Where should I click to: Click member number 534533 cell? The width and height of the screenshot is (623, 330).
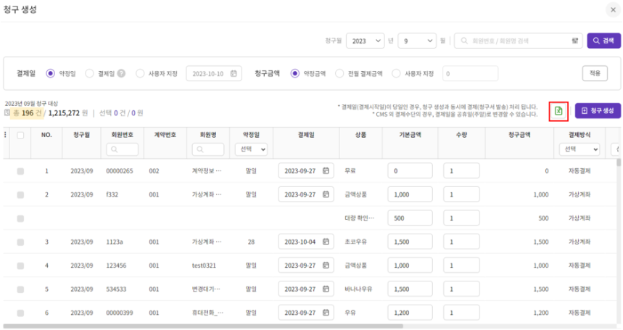[x=116, y=289]
